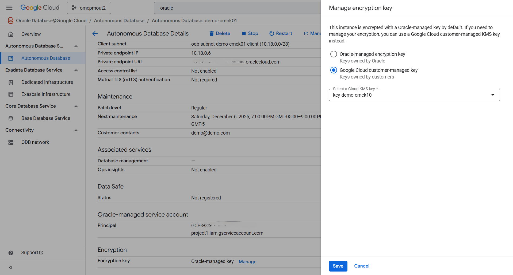Go back with the left arrow
Viewport: 513px width, 275px height.
[x=95, y=34]
